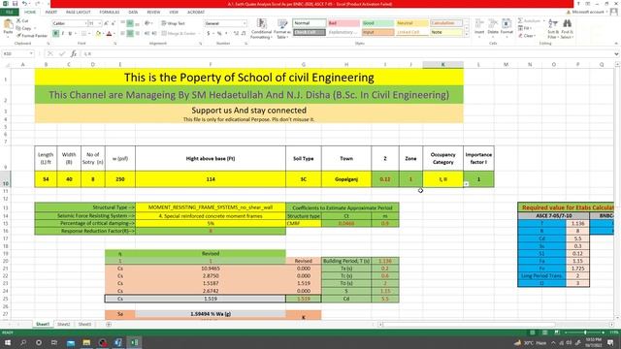Viewport: 621px width, 349px height.
Task: Click the Delete cells icon
Action: coord(493,23)
